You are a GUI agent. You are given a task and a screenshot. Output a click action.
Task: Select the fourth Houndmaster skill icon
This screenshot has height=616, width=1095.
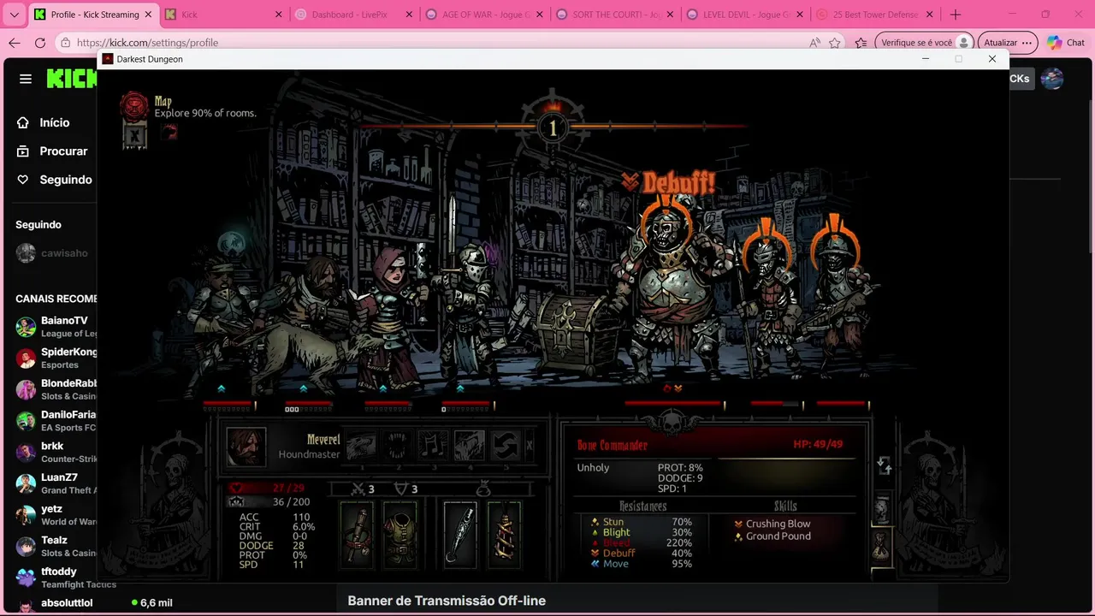pos(470,446)
